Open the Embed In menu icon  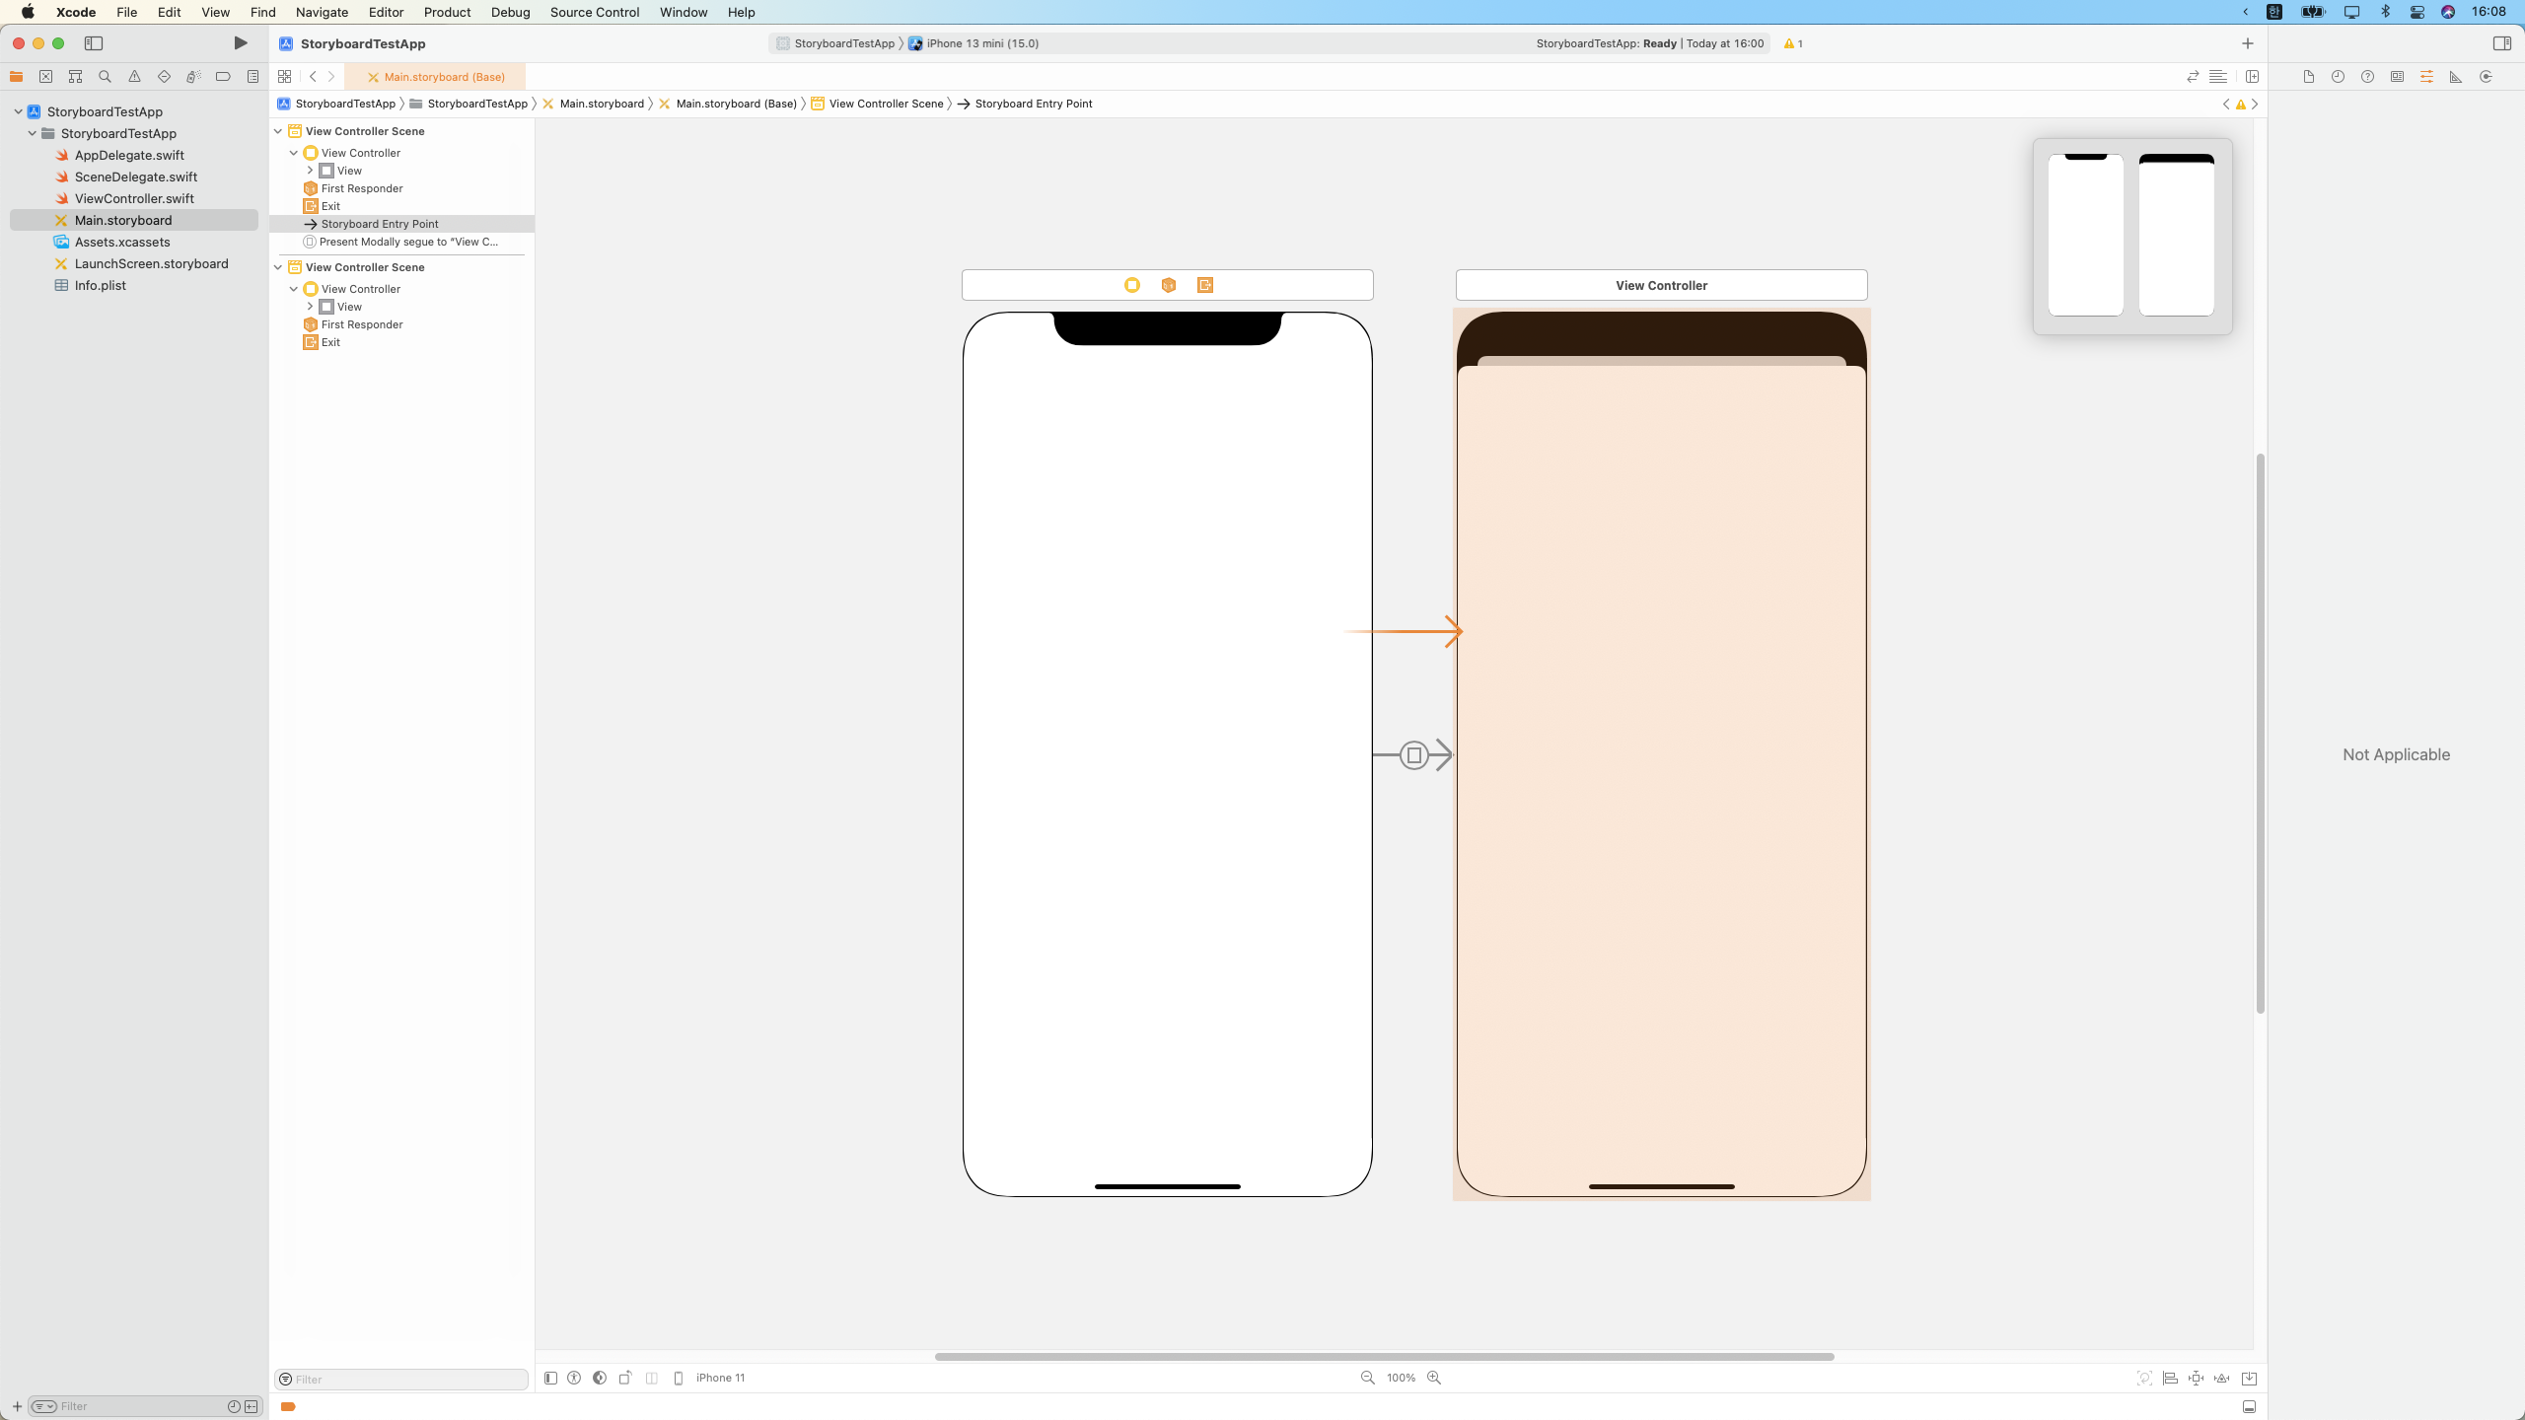tap(2249, 1378)
